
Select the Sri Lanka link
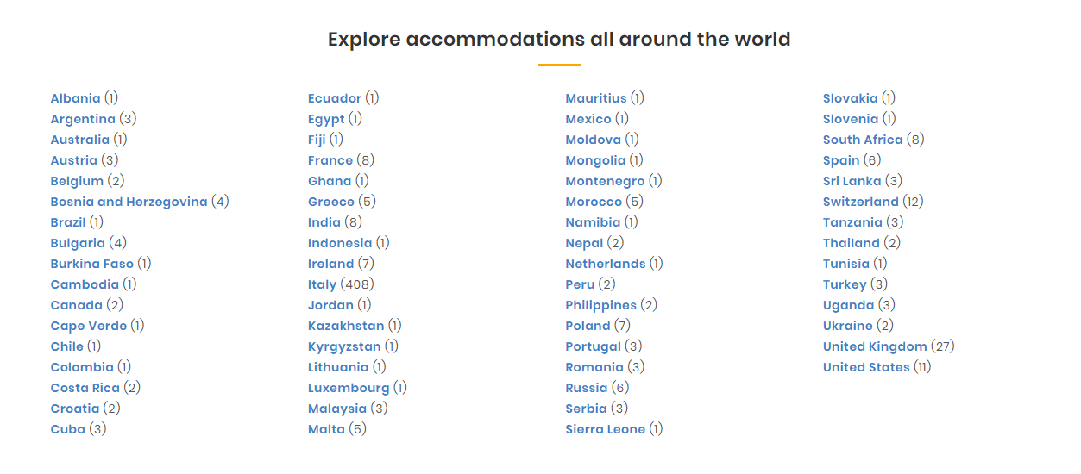(852, 181)
